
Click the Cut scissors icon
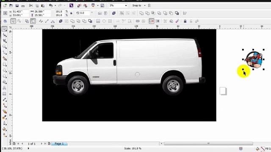coord(31,5)
